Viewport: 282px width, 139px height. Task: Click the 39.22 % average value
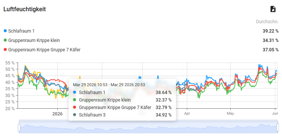[270, 31]
